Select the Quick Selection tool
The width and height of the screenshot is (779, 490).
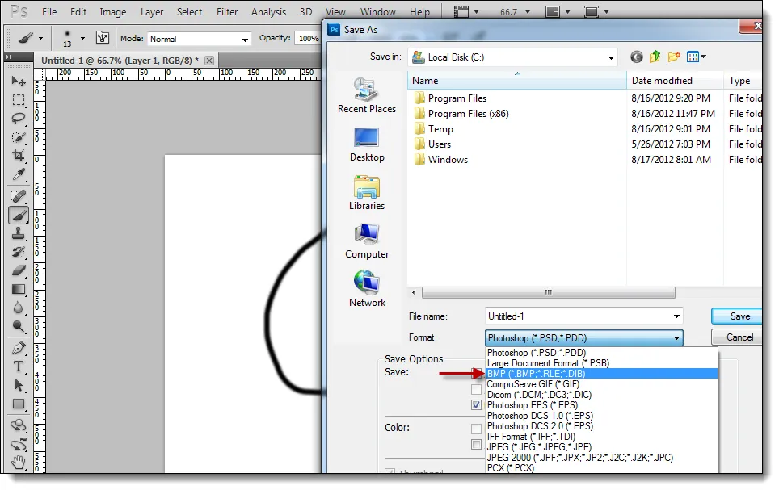(19, 137)
